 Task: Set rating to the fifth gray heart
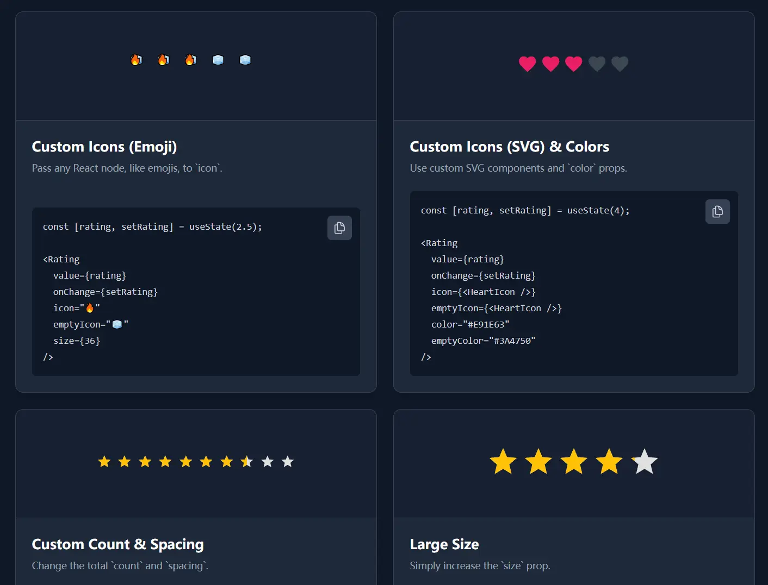pyautogui.click(x=620, y=64)
